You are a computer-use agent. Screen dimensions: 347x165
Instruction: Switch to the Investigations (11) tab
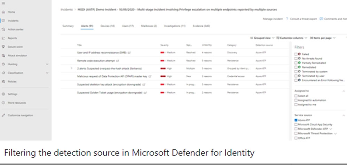coord(175,26)
